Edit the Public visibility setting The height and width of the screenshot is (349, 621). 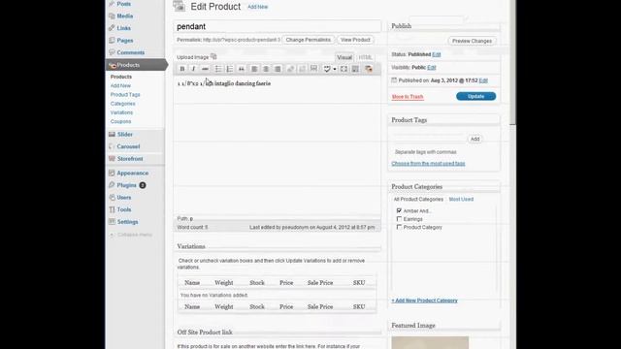click(x=432, y=68)
